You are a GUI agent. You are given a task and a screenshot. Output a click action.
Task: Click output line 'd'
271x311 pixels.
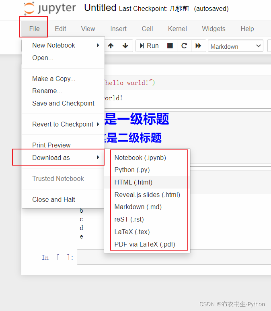(81, 228)
